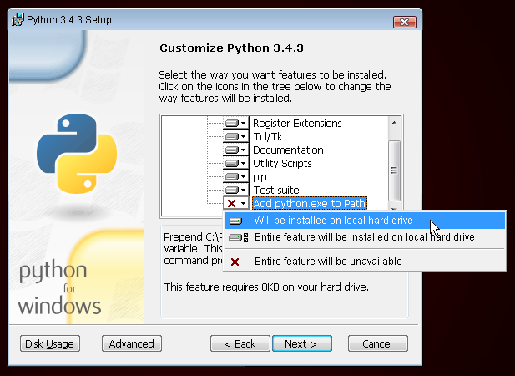Select 'Entire feature will be installed' option
Image resolution: width=515 pixels, height=376 pixels.
point(364,237)
